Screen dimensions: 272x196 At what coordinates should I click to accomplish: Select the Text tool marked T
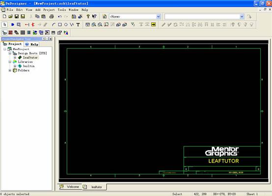coord(78,24)
